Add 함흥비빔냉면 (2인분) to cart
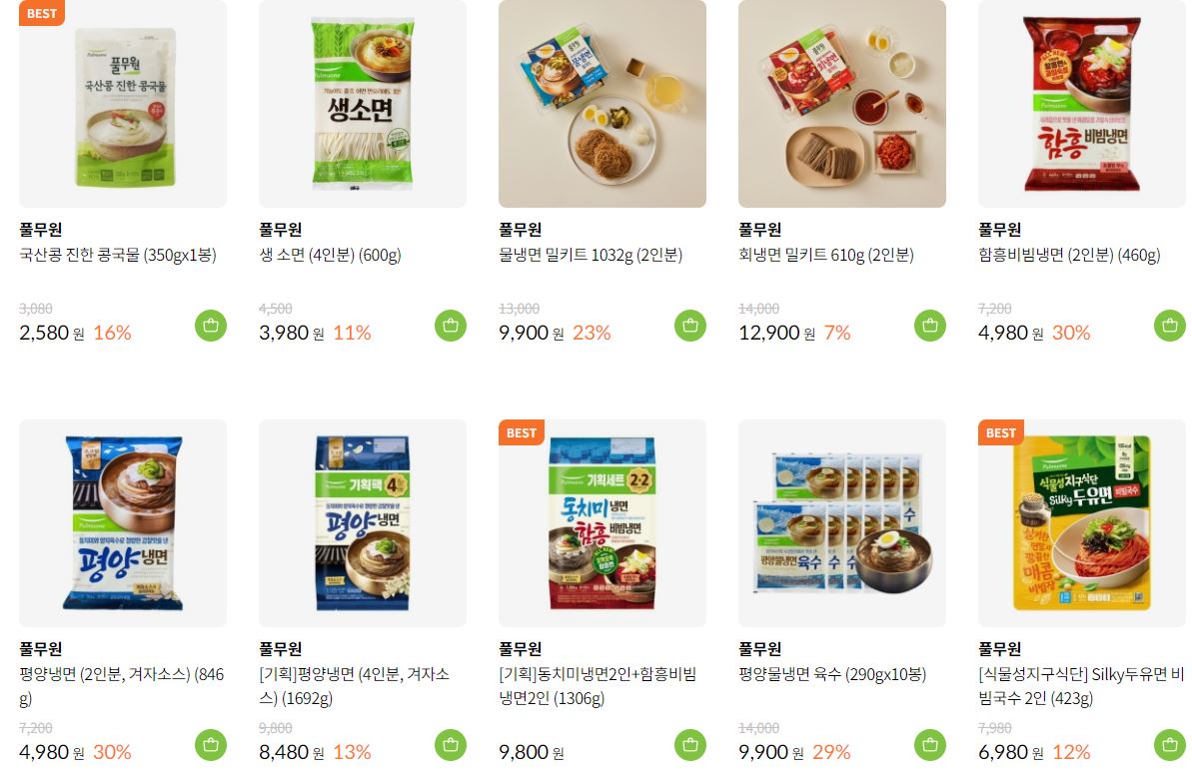Screen dimensions: 1192x769 [1169, 326]
